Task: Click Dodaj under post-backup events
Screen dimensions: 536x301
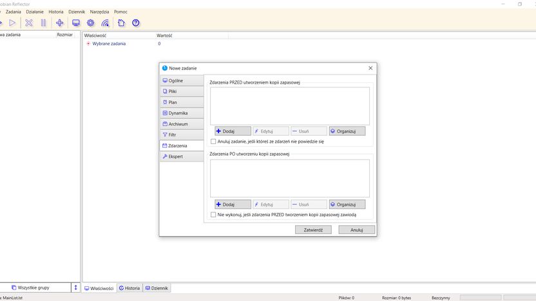Action: [233, 205]
